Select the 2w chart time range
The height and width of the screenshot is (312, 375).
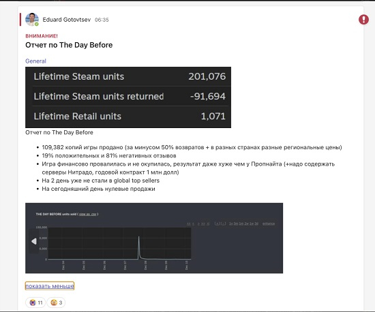[x=246, y=223]
